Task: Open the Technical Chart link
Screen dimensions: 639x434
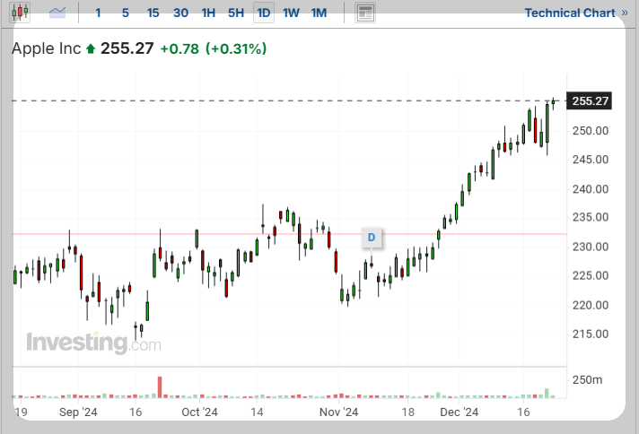Action: (x=576, y=13)
